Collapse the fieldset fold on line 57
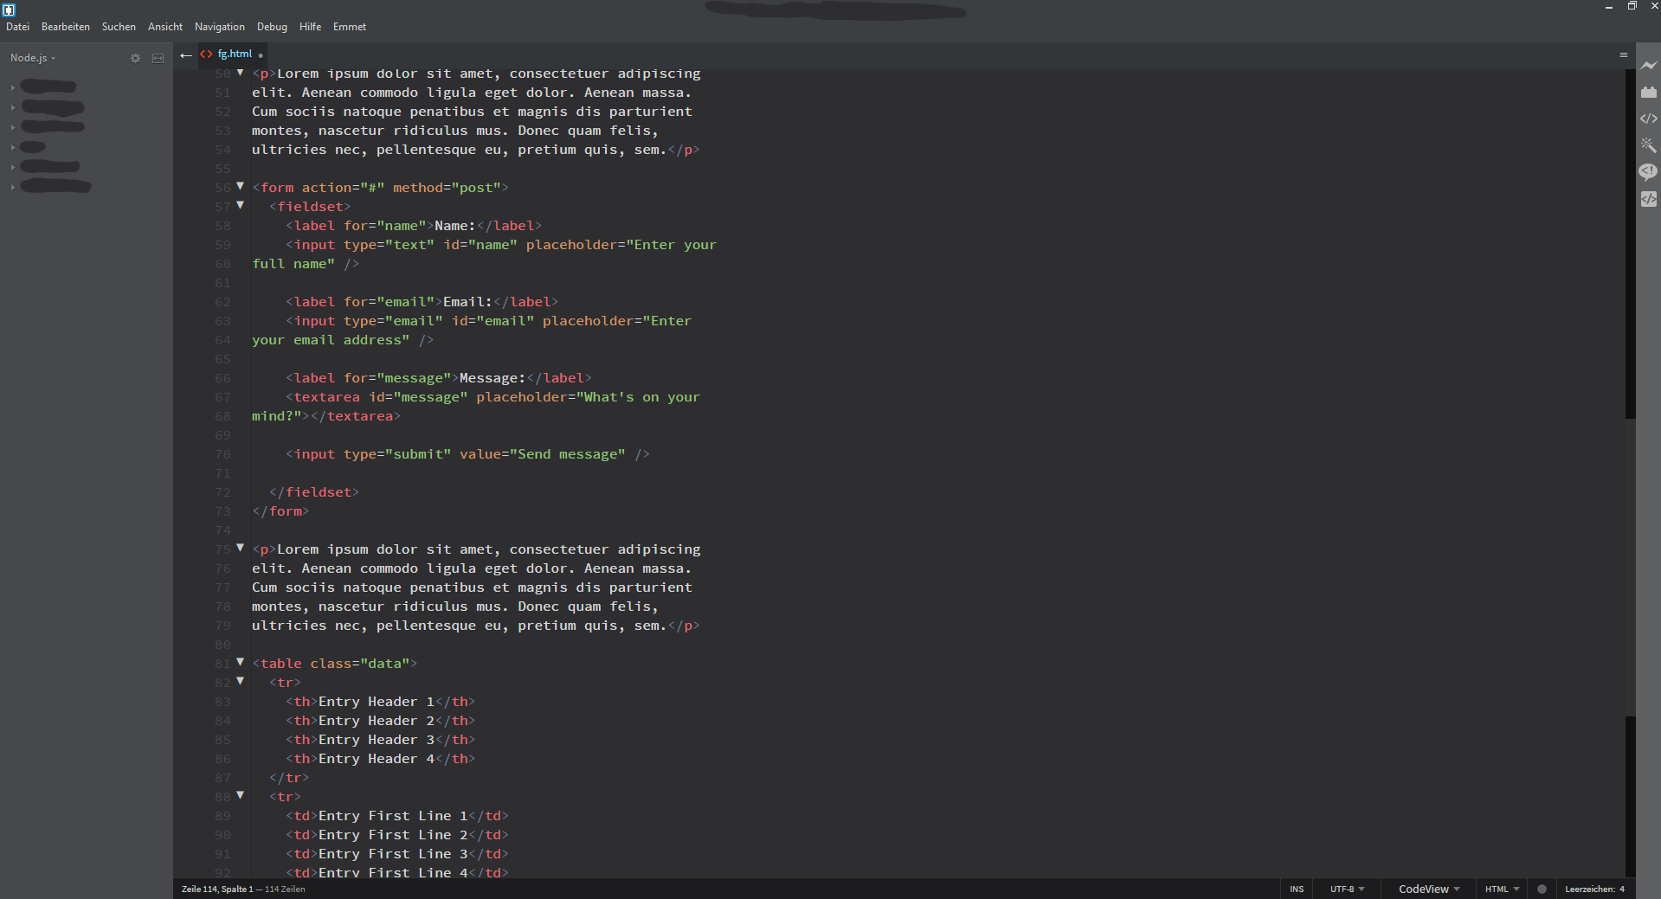This screenshot has width=1661, height=899. point(241,205)
